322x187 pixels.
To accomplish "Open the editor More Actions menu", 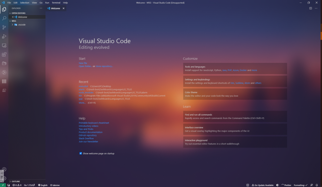I will tap(316, 8).
